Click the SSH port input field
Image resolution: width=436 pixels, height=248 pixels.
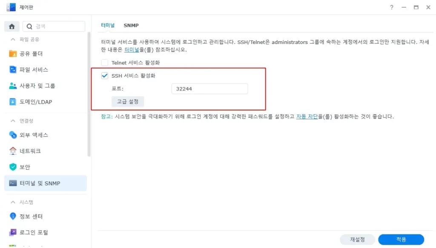(209, 89)
